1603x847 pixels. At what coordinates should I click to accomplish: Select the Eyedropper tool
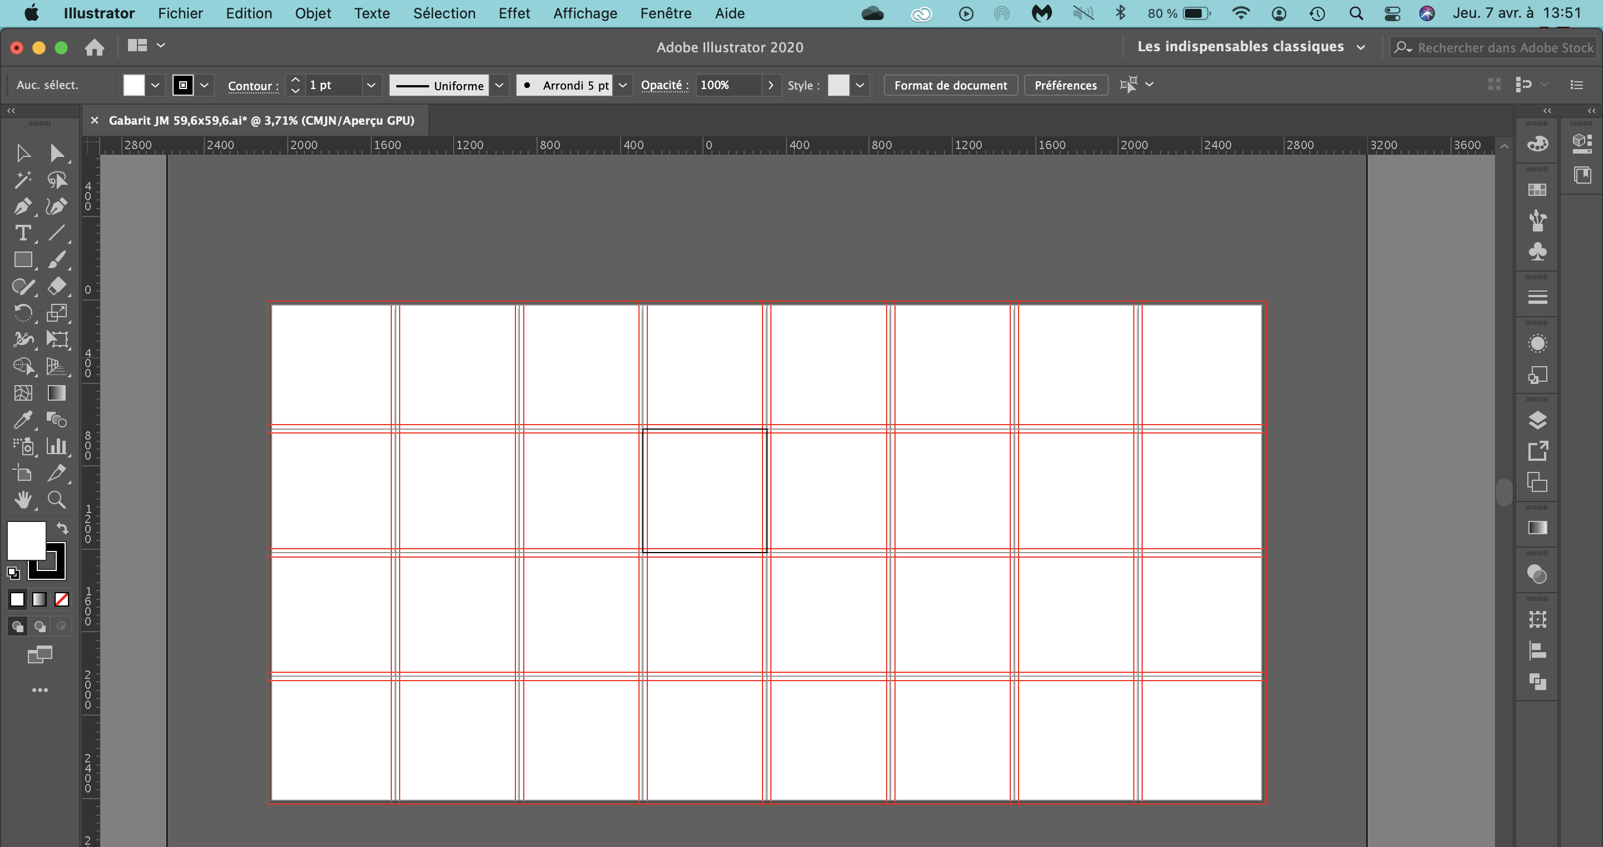(22, 420)
